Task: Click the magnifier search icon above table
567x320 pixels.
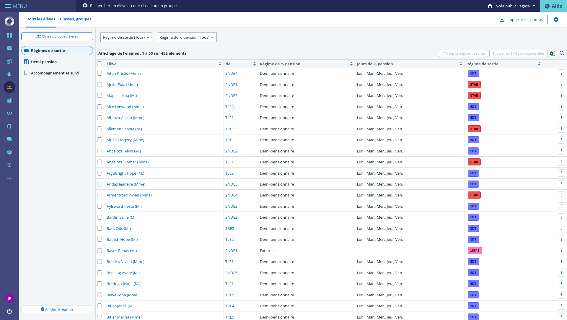Action: click(x=562, y=53)
